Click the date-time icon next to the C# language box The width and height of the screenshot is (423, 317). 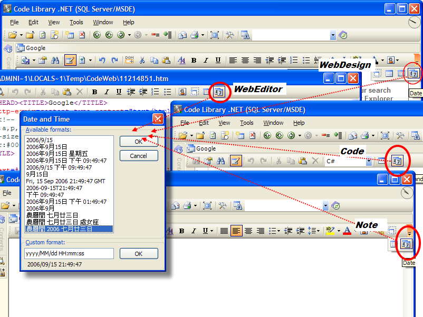point(397,161)
